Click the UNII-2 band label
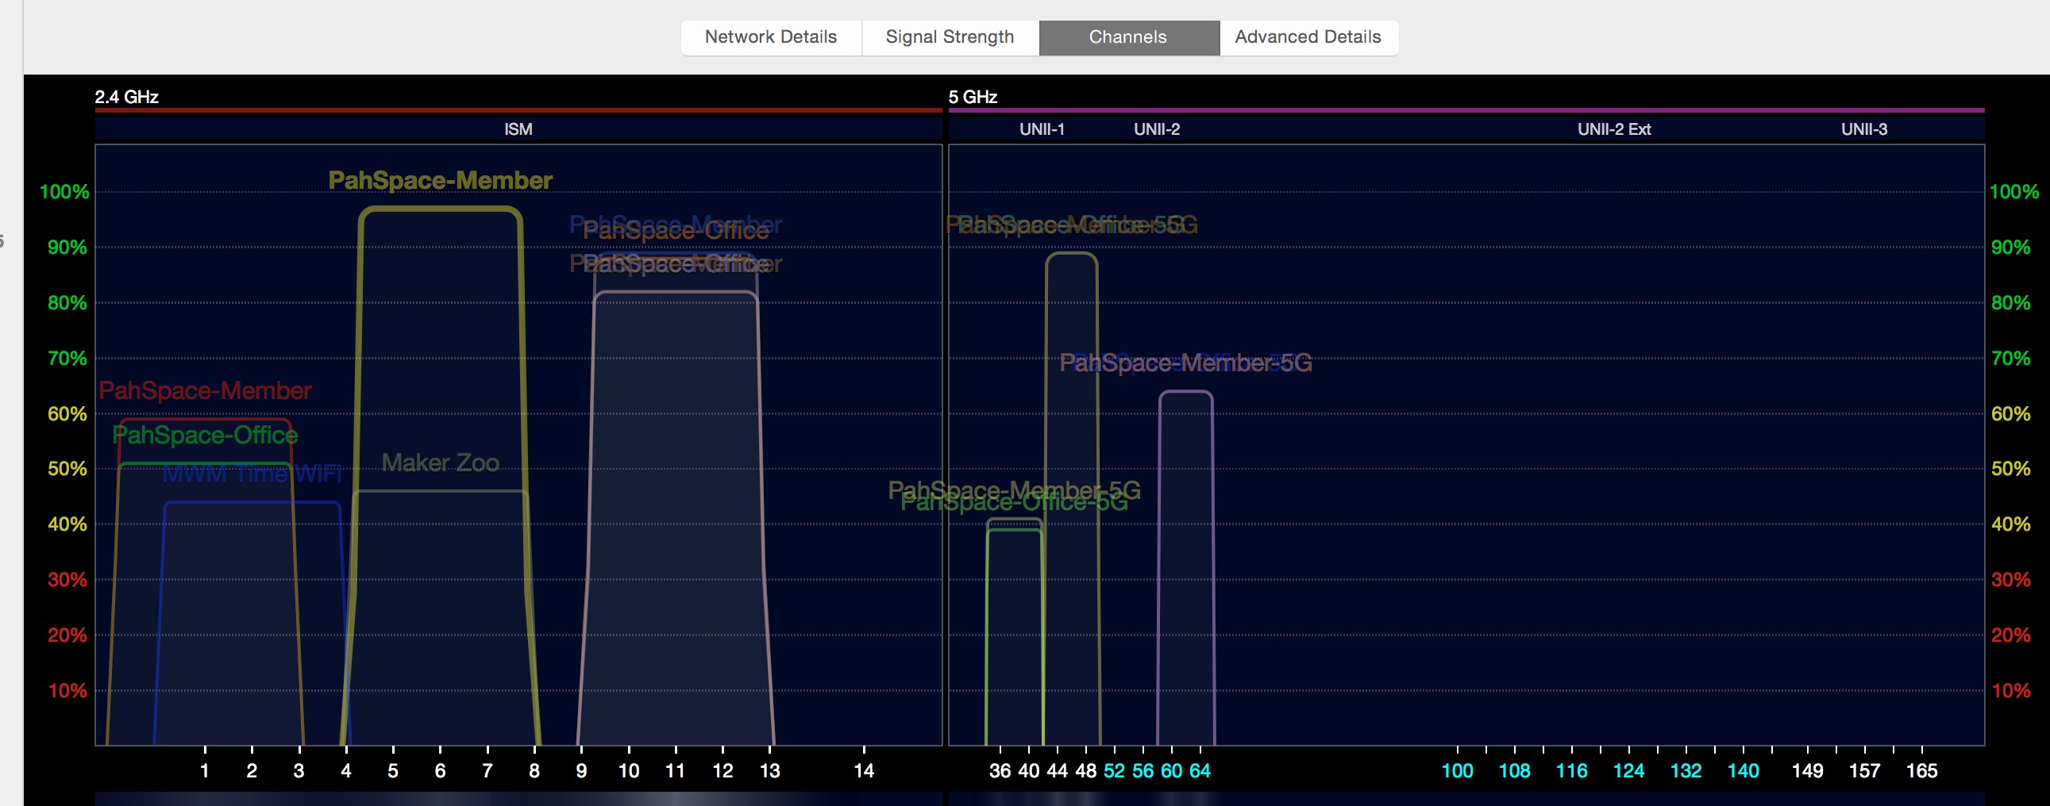2050x806 pixels. tap(1156, 129)
